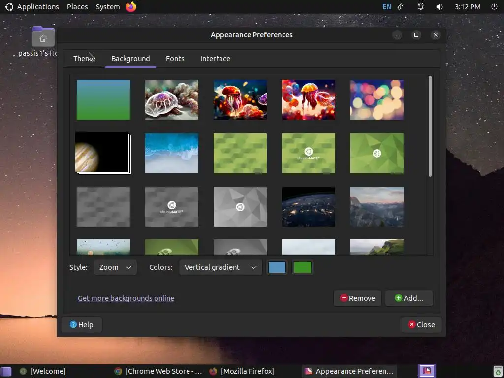This screenshot has width=504, height=378.
Task: Open the System menu
Action: (108, 7)
